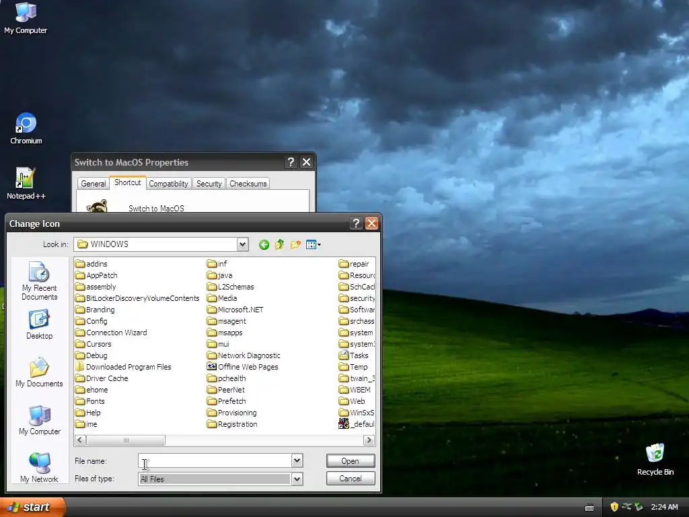The image size is (689, 517).
Task: Switch to Compatibility tab in Properties window
Action: 168,184
